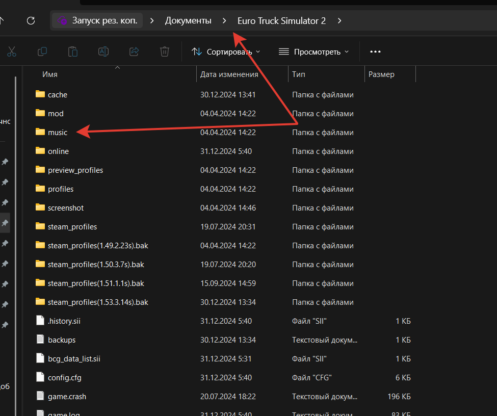497x416 pixels.
Task: Open the Просмотреть view dropdown
Action: [313, 51]
